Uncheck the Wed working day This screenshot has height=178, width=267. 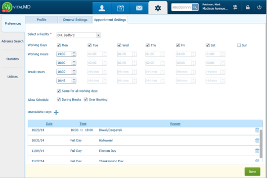coord(119,45)
